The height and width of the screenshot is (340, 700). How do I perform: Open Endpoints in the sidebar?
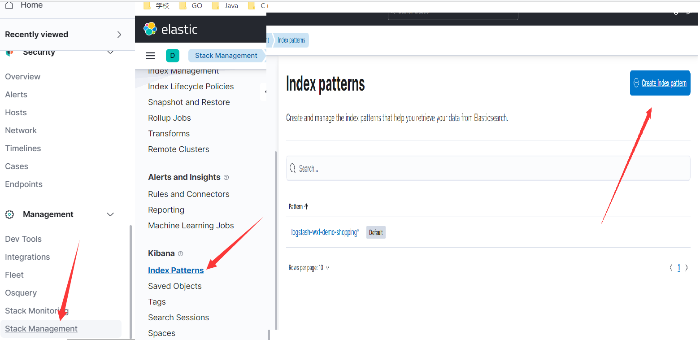coord(24,184)
